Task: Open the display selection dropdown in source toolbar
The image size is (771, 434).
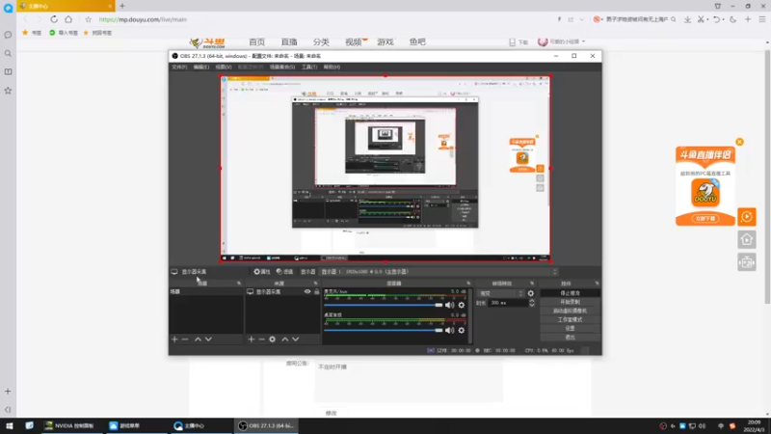Action: [x=439, y=272]
